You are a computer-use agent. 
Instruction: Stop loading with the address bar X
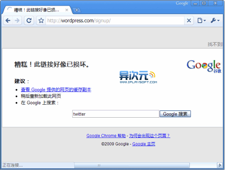189,21
